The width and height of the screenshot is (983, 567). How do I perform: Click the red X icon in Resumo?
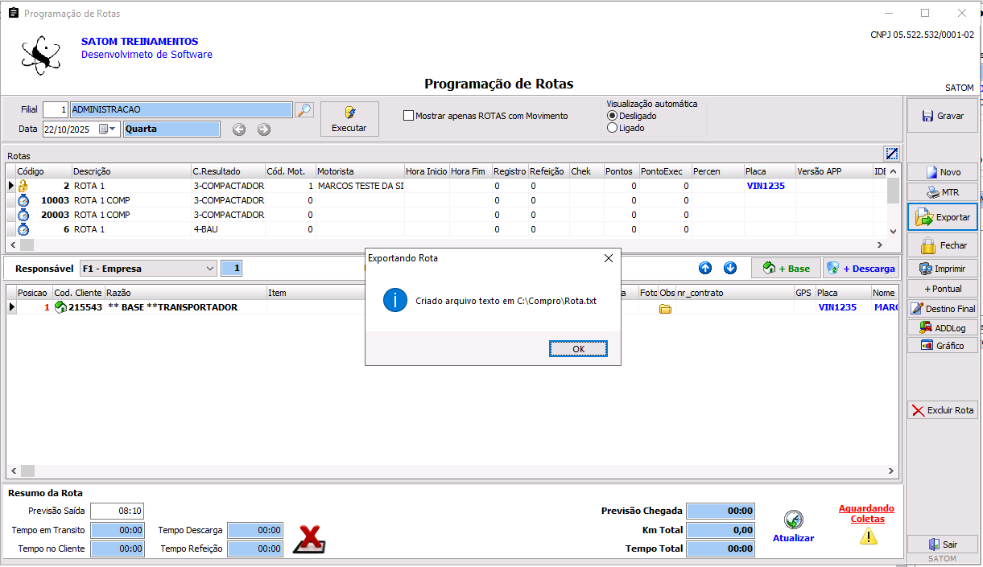coord(308,539)
